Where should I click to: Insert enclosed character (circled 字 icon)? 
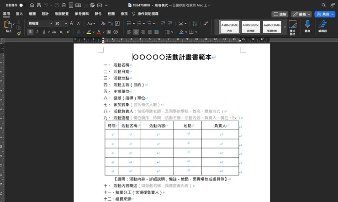point(116,32)
